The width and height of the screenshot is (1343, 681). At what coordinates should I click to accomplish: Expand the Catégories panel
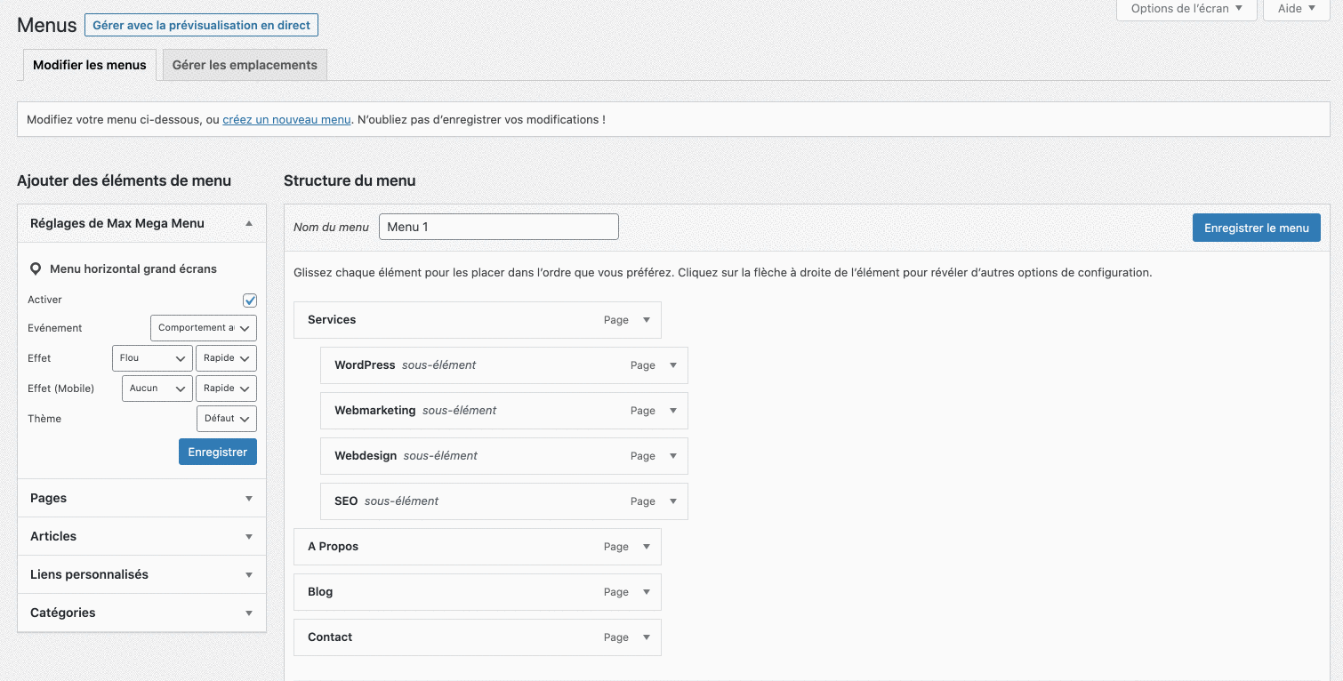250,613
